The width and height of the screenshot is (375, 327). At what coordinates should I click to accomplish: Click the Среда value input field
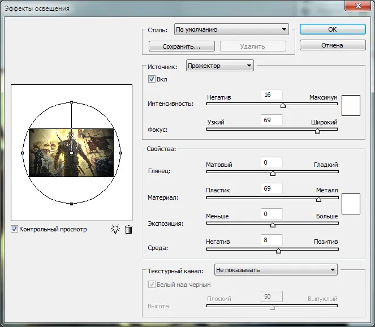[271, 240]
